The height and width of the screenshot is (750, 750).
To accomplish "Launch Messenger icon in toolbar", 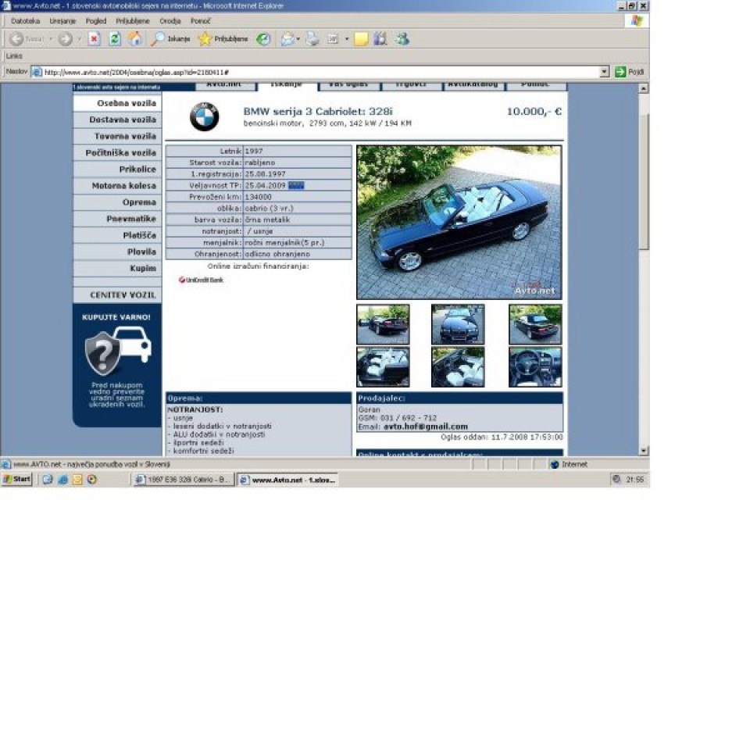I will (x=402, y=39).
